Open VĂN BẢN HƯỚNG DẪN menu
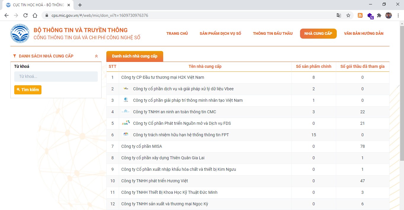 click(364, 33)
